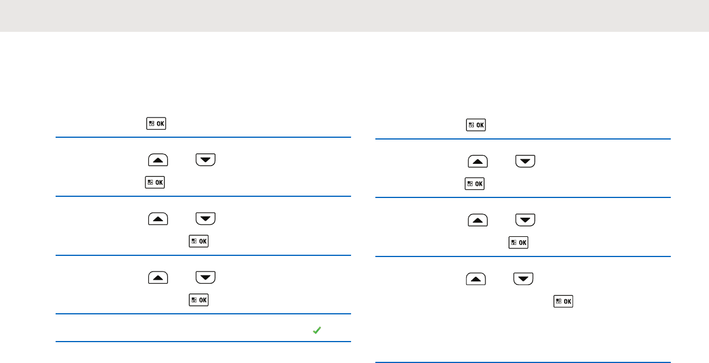Click the OK icon in the left column's fourth step
The height and width of the screenshot is (363, 709).
tap(199, 300)
